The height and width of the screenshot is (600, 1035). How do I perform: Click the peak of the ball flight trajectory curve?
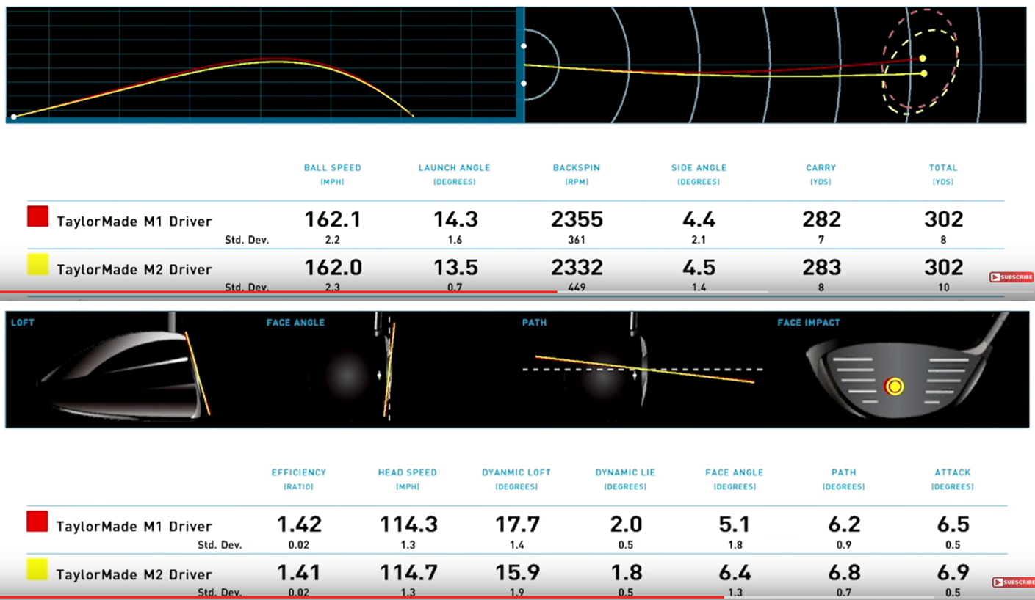(272, 61)
